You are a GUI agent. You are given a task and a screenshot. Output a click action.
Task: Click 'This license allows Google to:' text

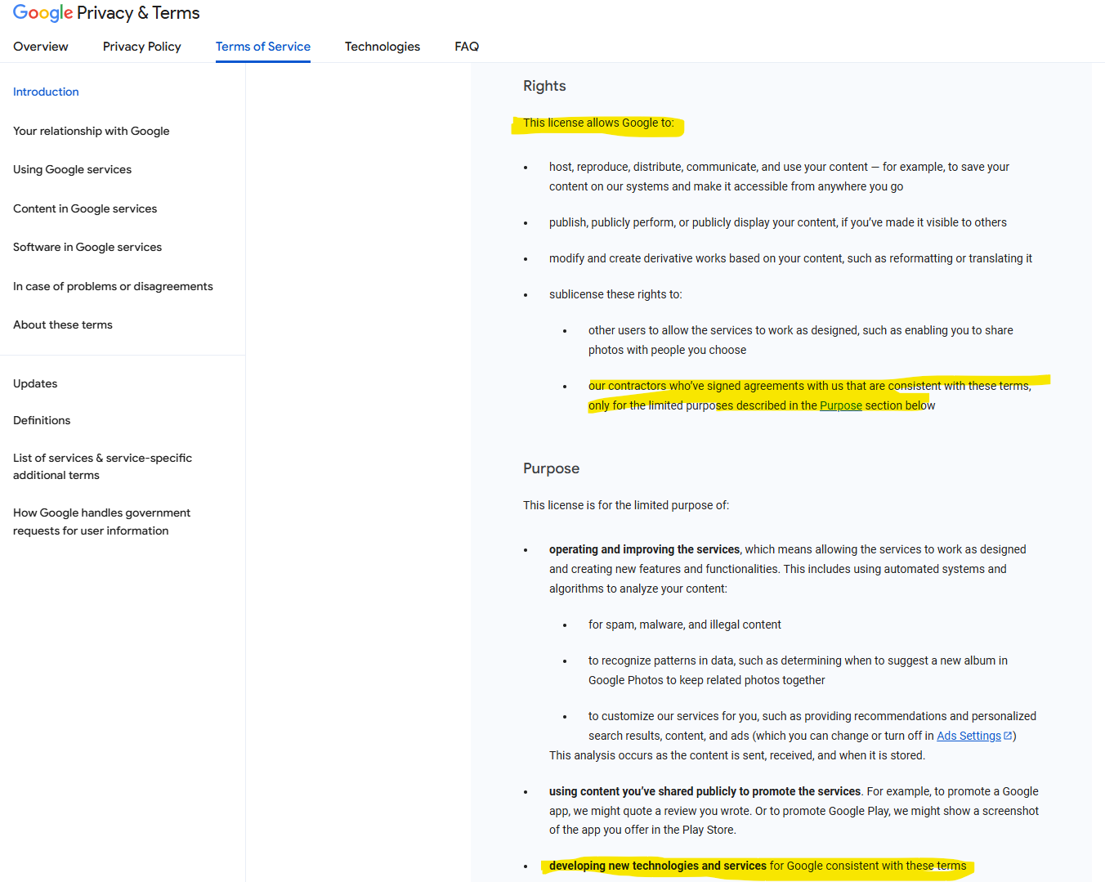[x=598, y=123]
